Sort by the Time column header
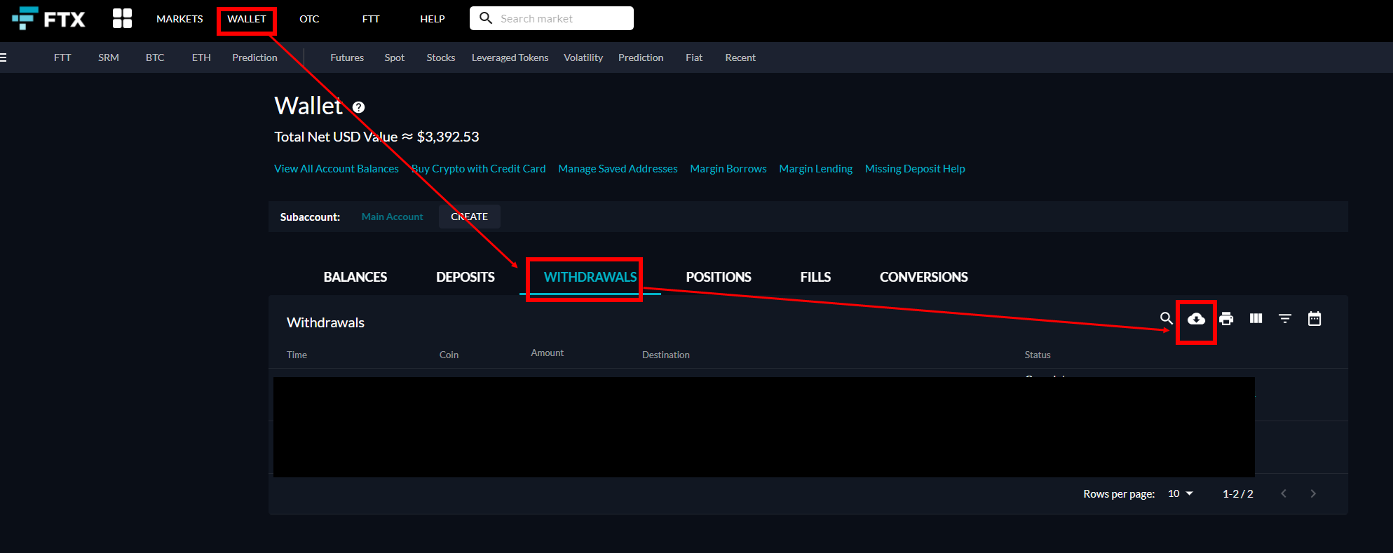 pyautogui.click(x=297, y=355)
